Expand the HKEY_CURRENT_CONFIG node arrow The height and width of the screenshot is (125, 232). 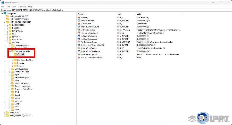(5, 116)
